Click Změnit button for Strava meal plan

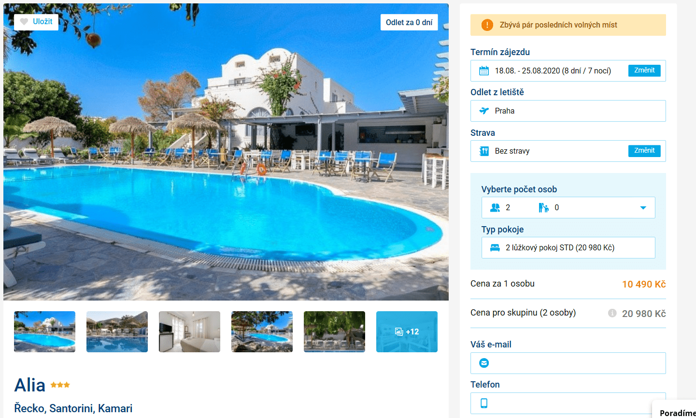point(644,151)
